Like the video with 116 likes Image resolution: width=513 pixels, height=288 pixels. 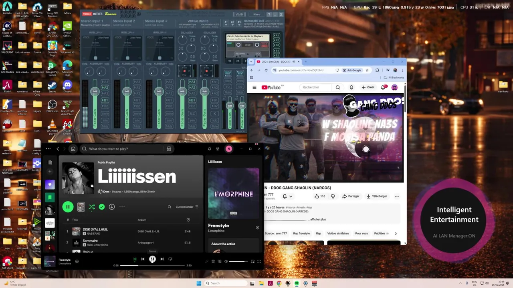tap(320, 196)
